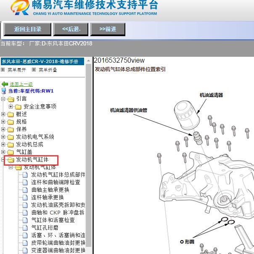Viewport: 254px width, 254px height.
Task: Expand the 概述 folder node
Action: [x=3, y=114]
